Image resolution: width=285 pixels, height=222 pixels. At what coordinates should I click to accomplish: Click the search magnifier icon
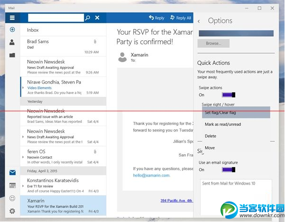(x=88, y=18)
